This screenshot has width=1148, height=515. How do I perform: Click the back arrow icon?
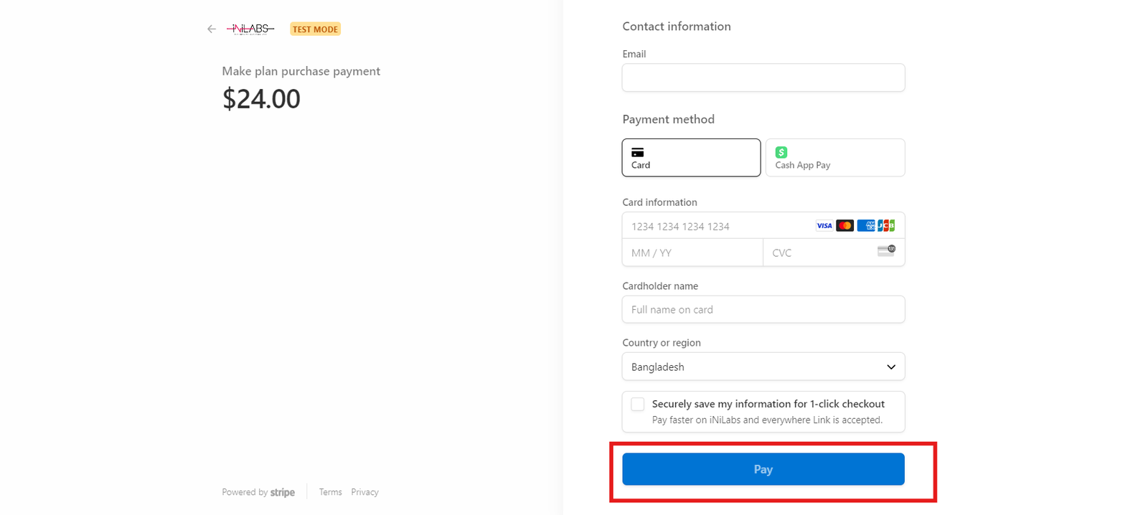[x=211, y=29]
